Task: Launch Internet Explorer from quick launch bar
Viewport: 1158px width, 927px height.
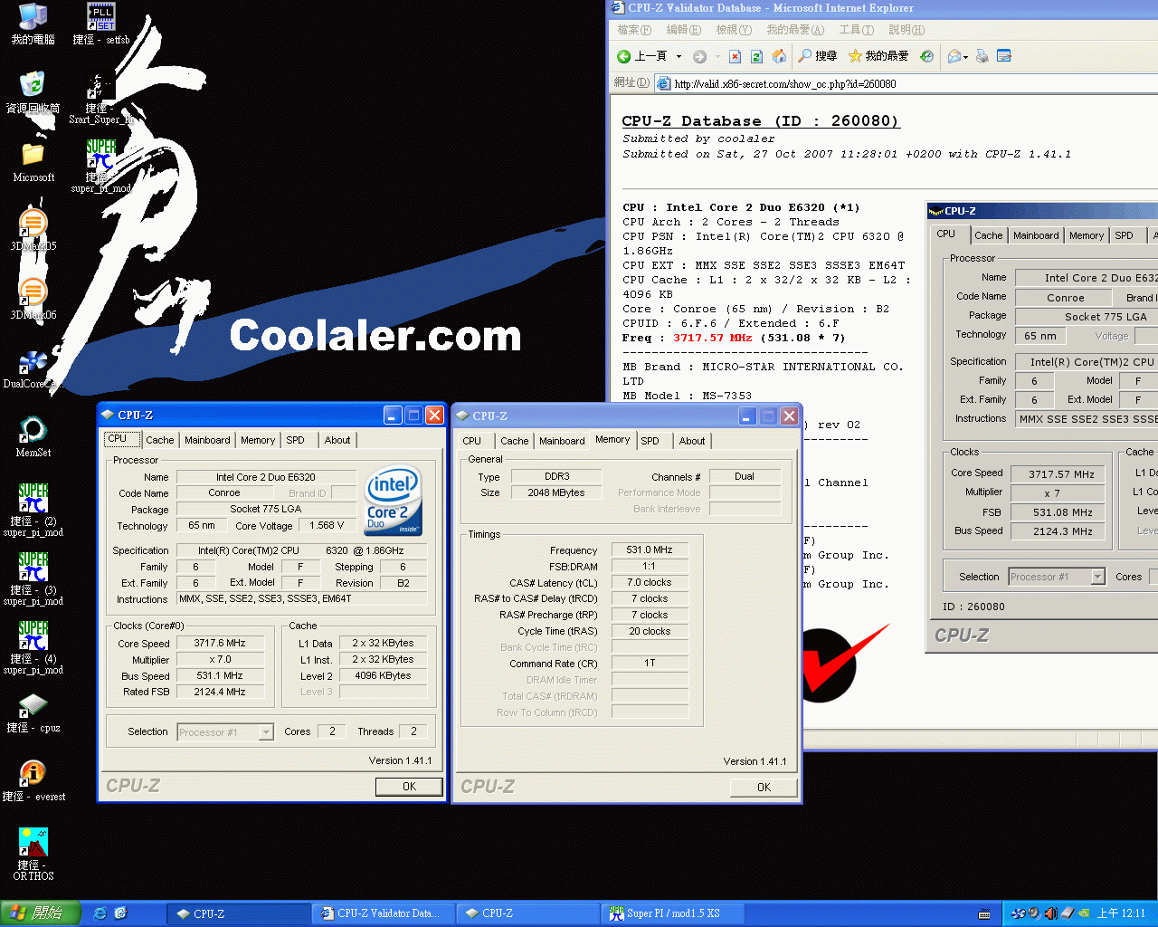Action: point(100,913)
